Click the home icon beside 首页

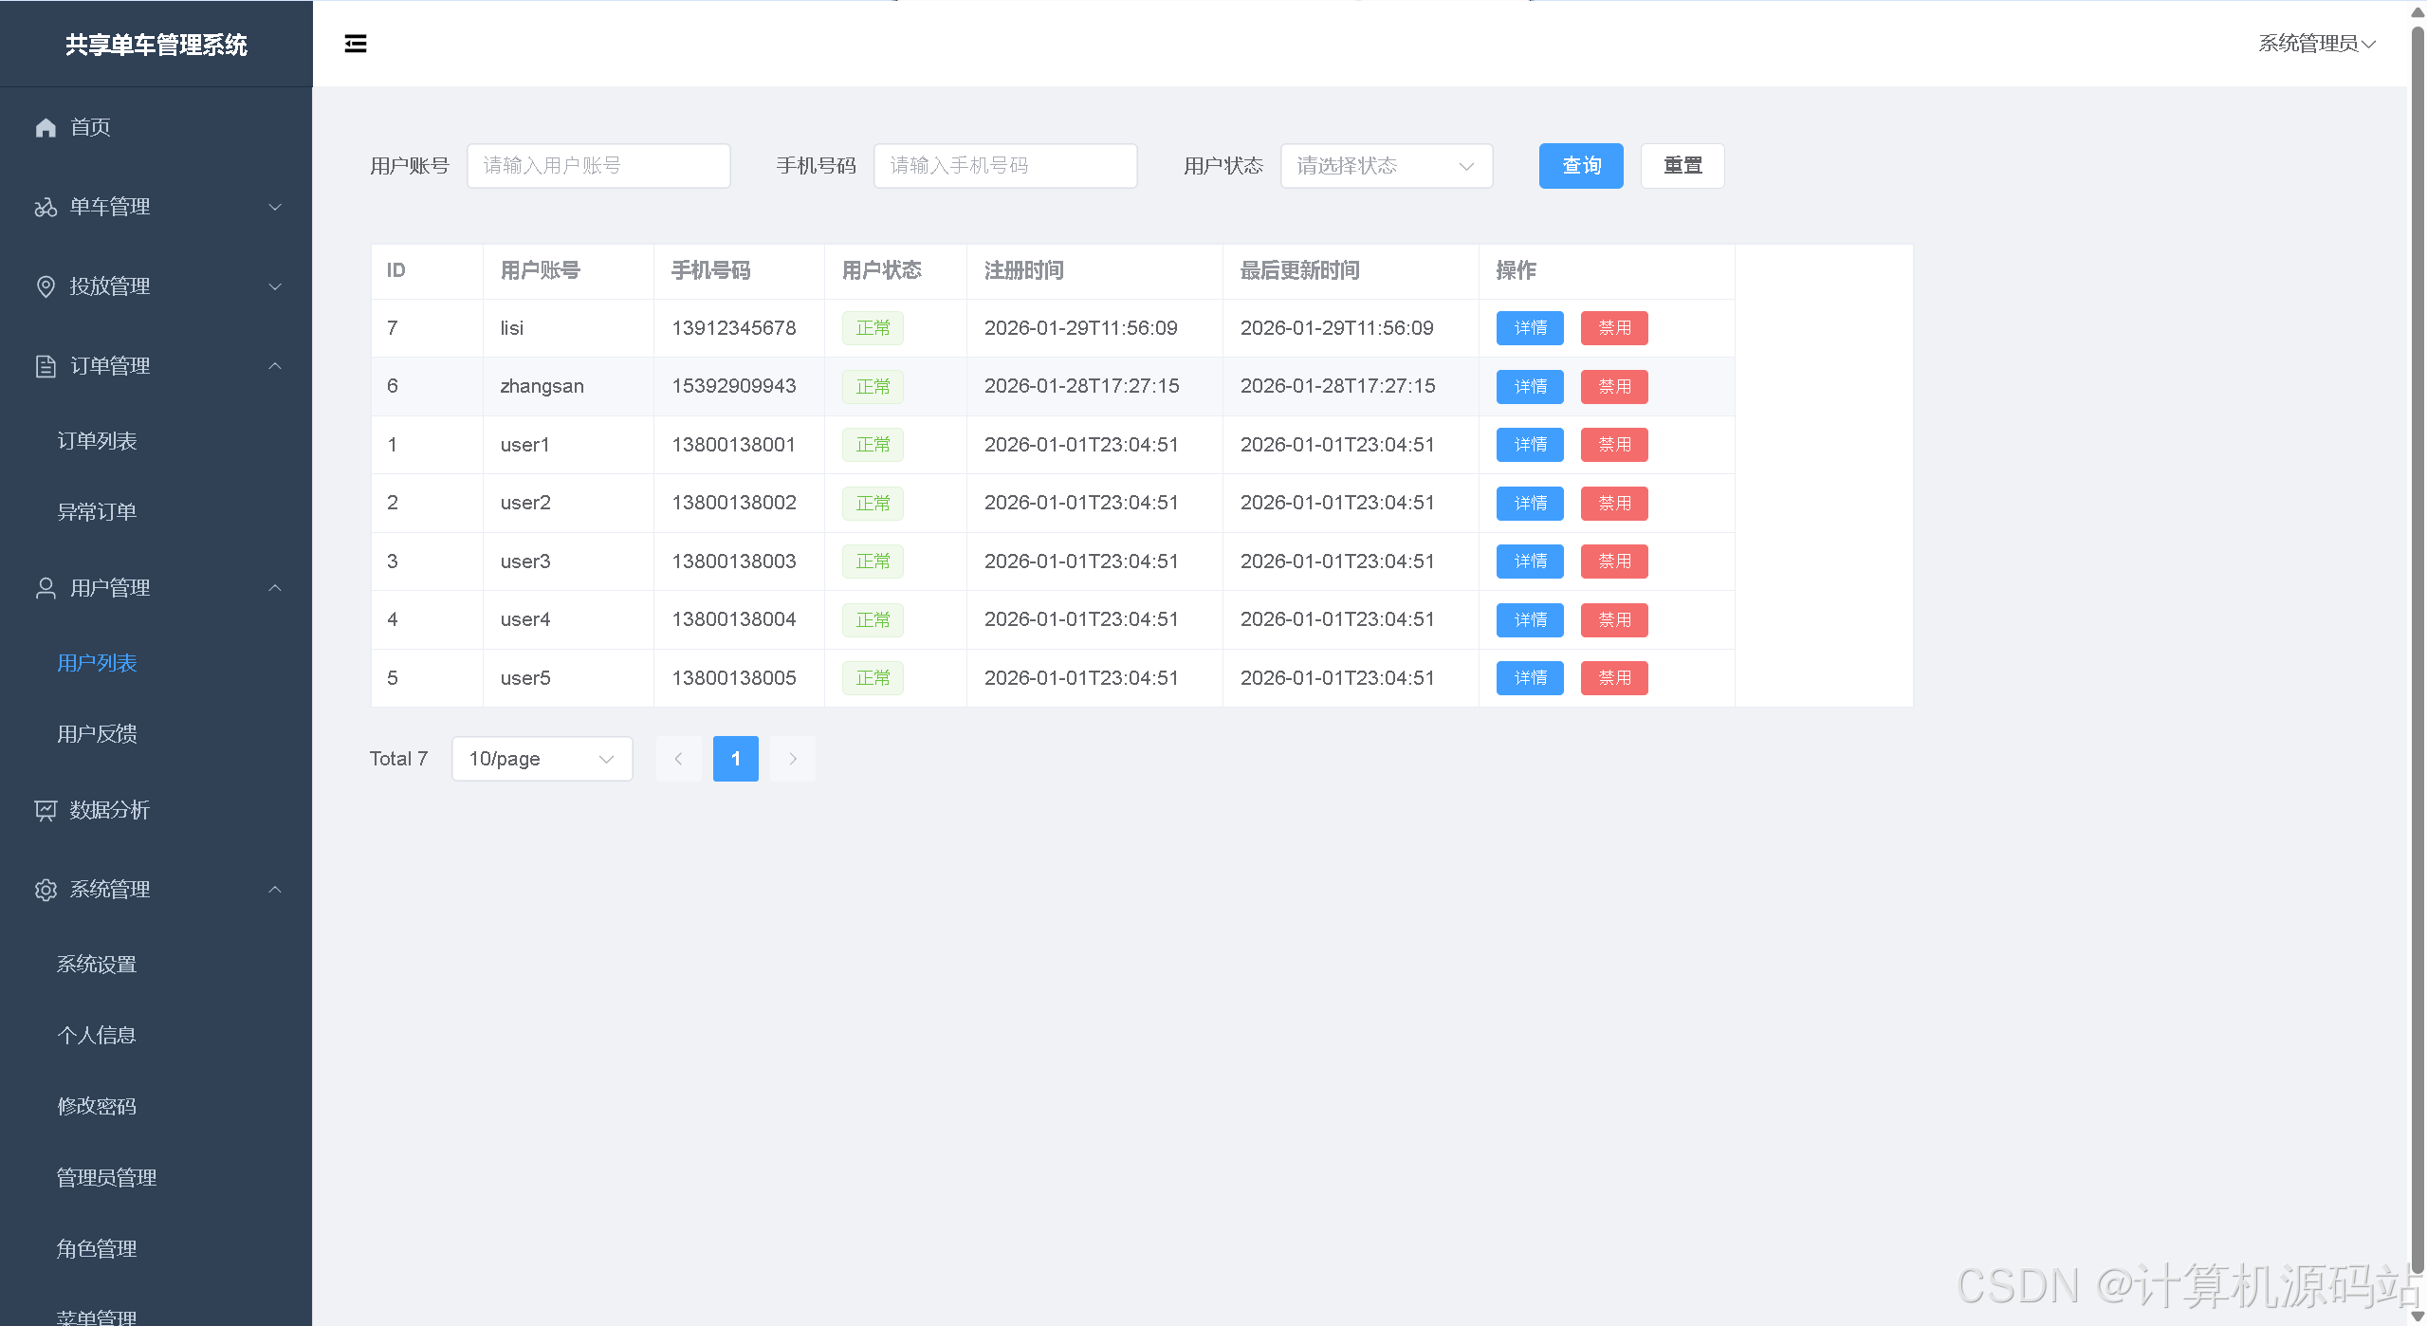coord(46,127)
